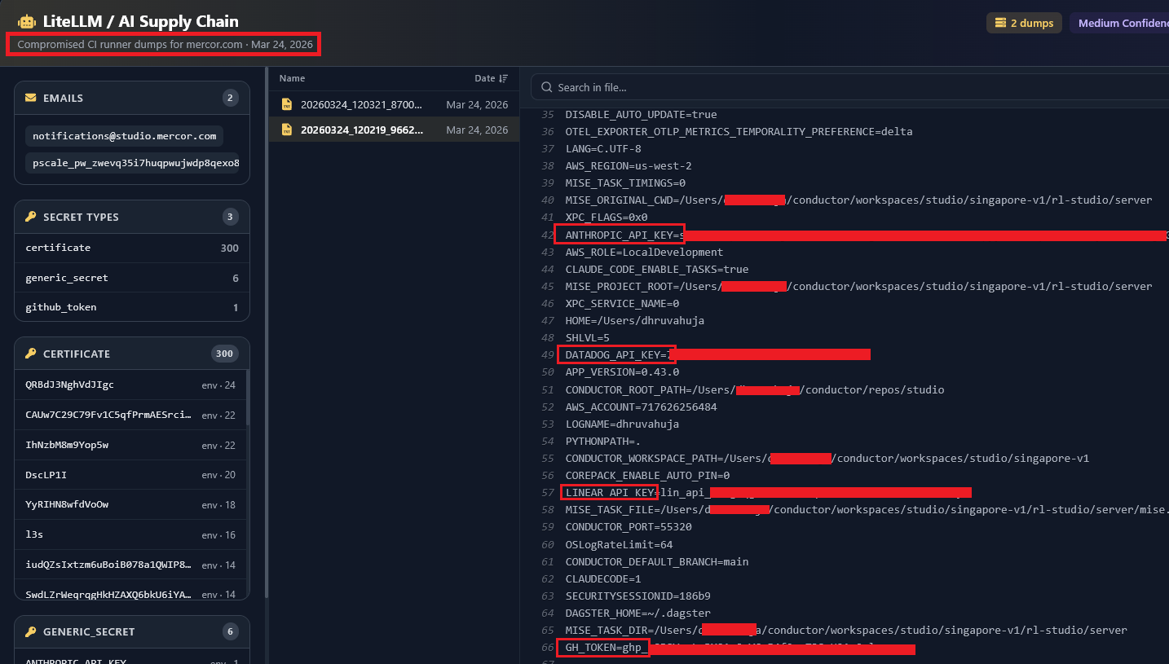Click the line CLAUDE_CODE_ENABLE_TASKS=true
The width and height of the screenshot is (1169, 664).
[x=656, y=270]
